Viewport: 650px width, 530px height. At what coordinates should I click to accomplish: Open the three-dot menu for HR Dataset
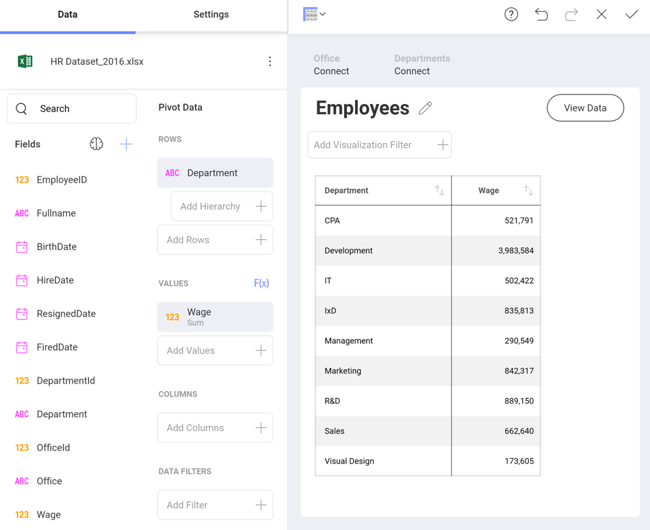click(x=270, y=62)
